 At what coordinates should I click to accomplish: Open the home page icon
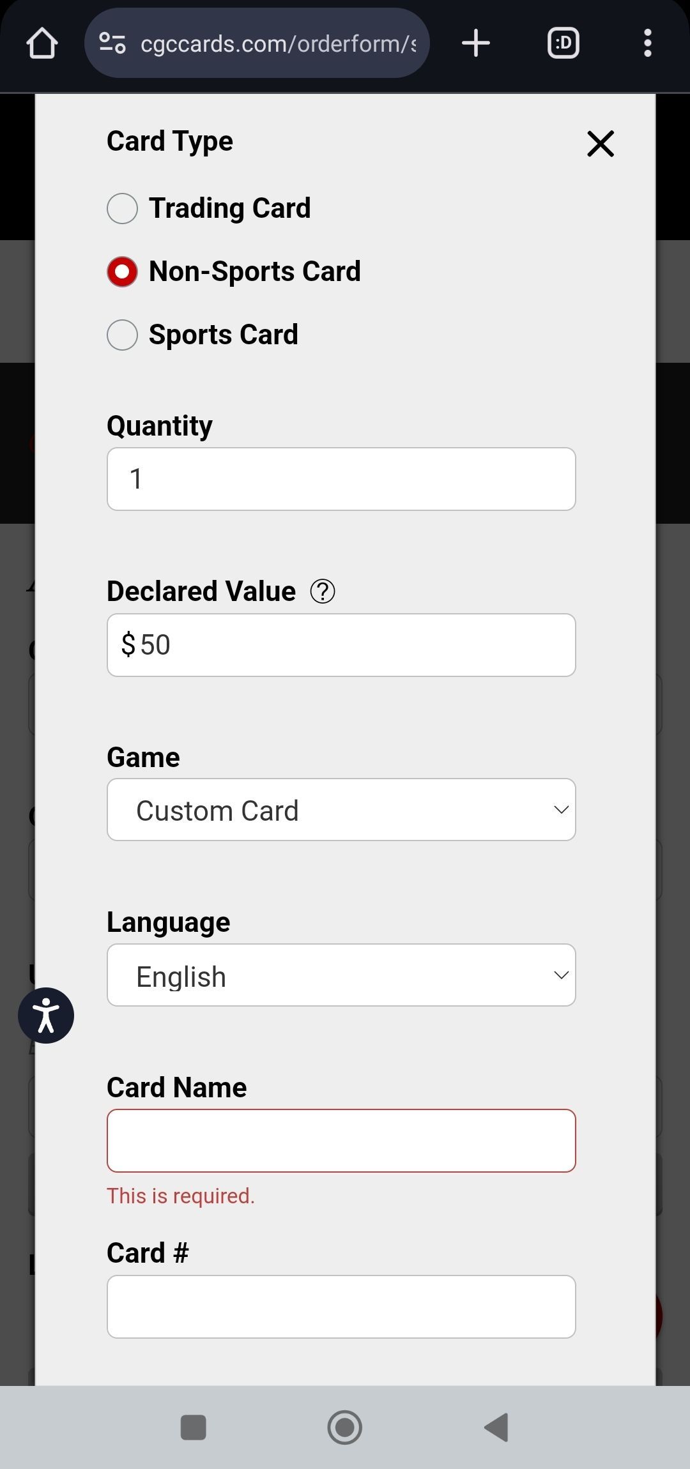coord(42,43)
